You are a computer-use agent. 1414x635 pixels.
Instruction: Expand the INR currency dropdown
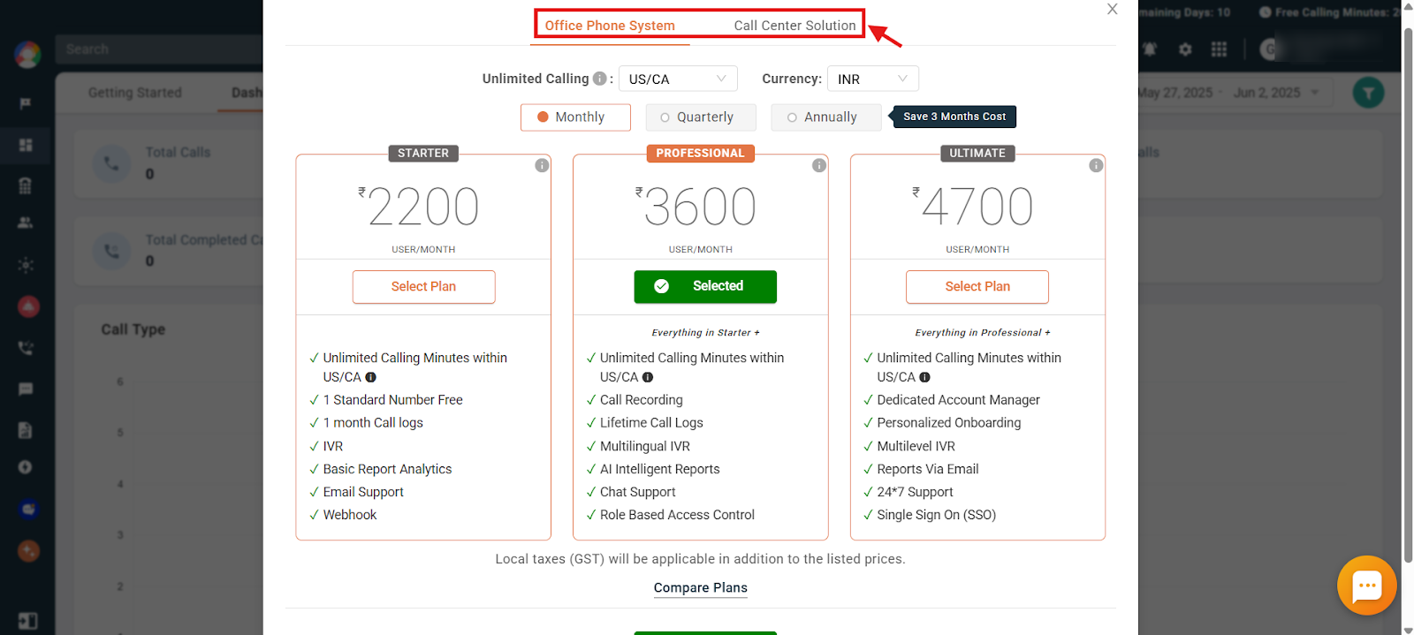[x=873, y=79]
